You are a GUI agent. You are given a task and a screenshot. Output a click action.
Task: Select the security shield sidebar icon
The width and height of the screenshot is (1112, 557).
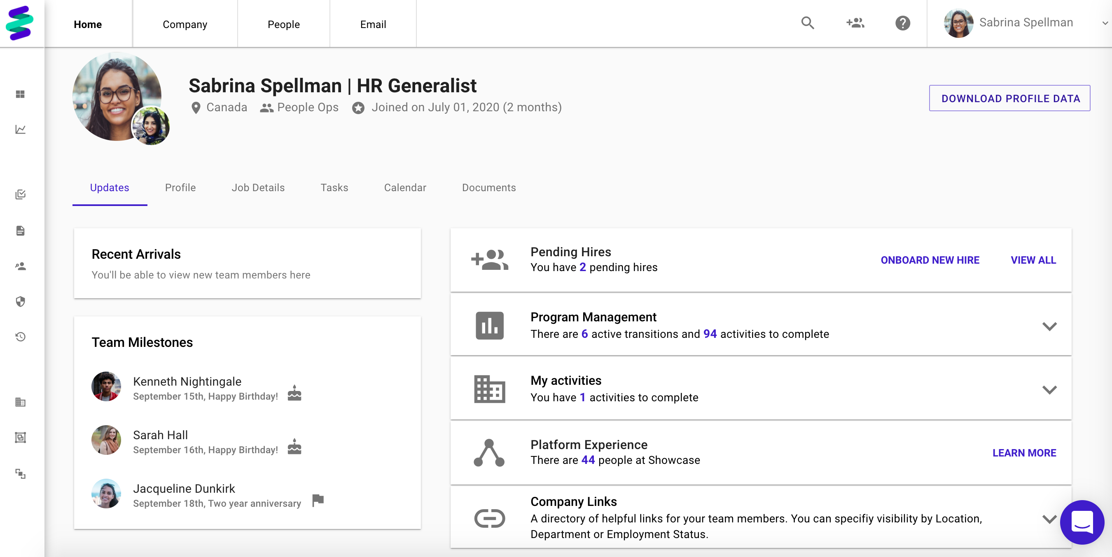click(x=20, y=302)
